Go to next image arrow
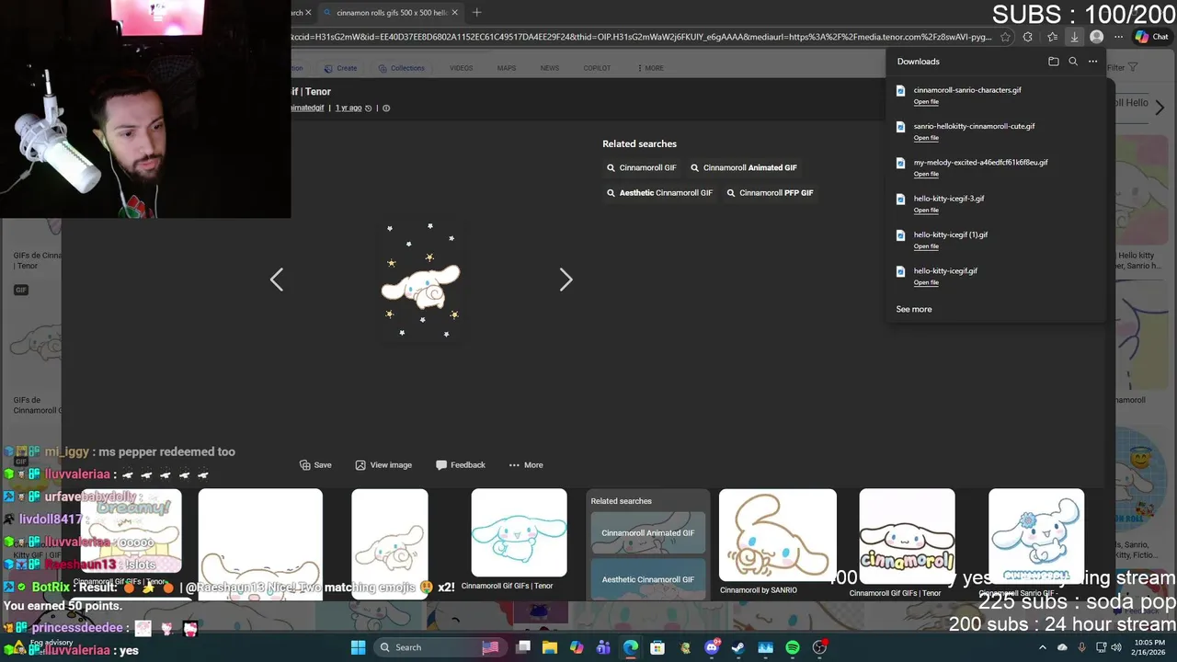 566,280
